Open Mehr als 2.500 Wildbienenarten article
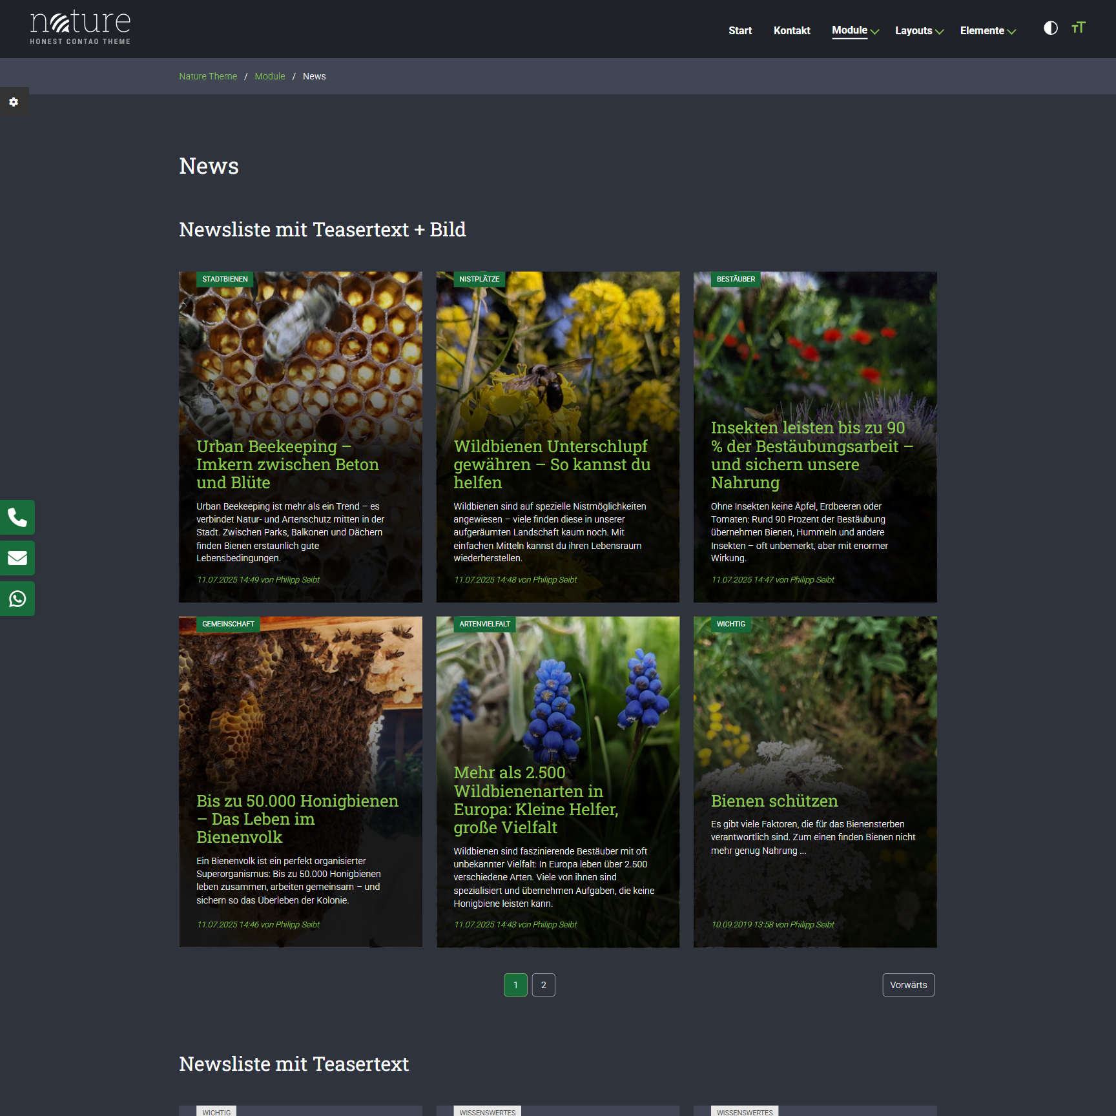This screenshot has height=1116, width=1116. [x=535, y=800]
